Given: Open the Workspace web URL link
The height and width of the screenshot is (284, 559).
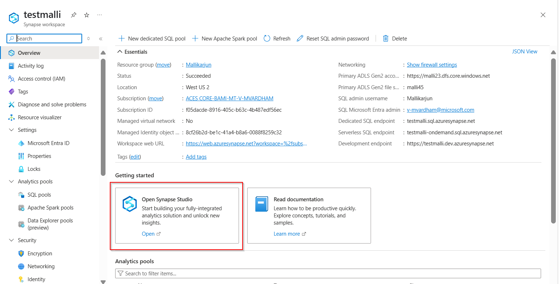Looking at the screenshot, I should [x=246, y=144].
